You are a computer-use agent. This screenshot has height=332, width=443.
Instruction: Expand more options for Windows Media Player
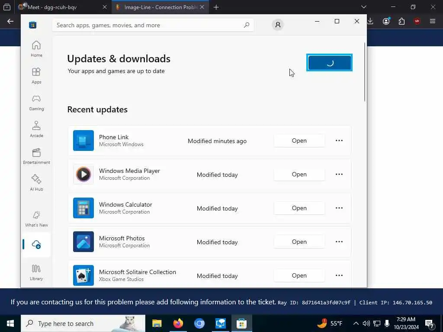tap(339, 174)
